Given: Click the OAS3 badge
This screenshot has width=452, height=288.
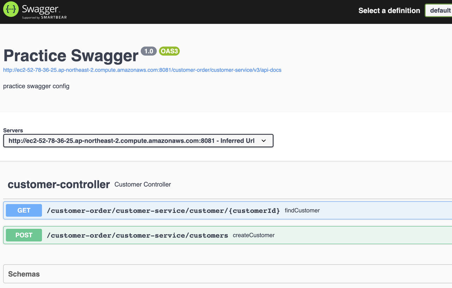Looking at the screenshot, I should point(169,51).
